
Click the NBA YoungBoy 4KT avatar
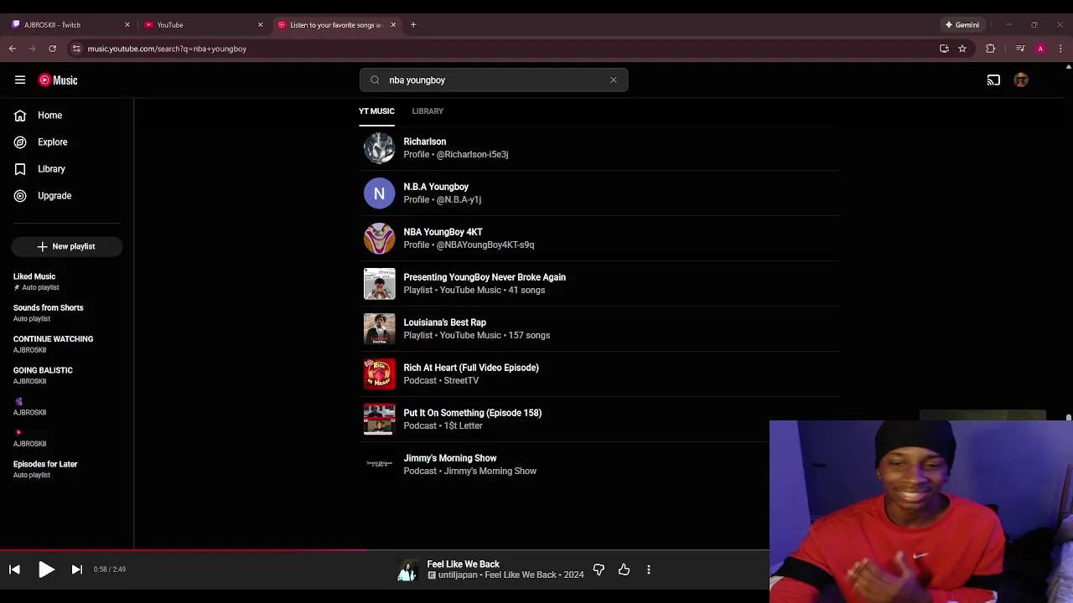coord(379,239)
